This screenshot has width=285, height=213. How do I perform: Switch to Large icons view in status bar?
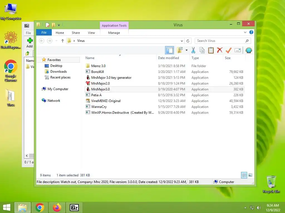click(x=250, y=175)
